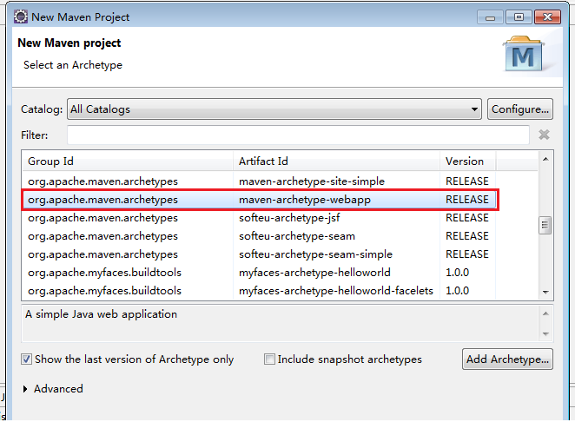This screenshot has height=422, width=575.
Task: Click the Eclipse icon in title bar
Action: 20,16
